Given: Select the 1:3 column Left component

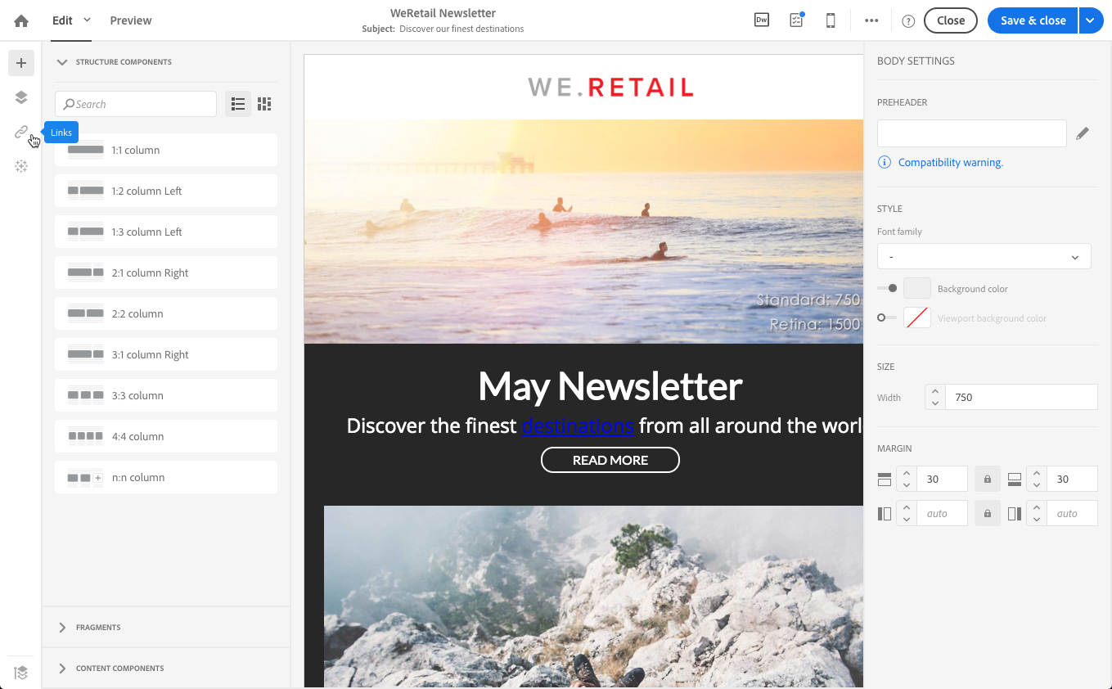Looking at the screenshot, I should pyautogui.click(x=166, y=232).
